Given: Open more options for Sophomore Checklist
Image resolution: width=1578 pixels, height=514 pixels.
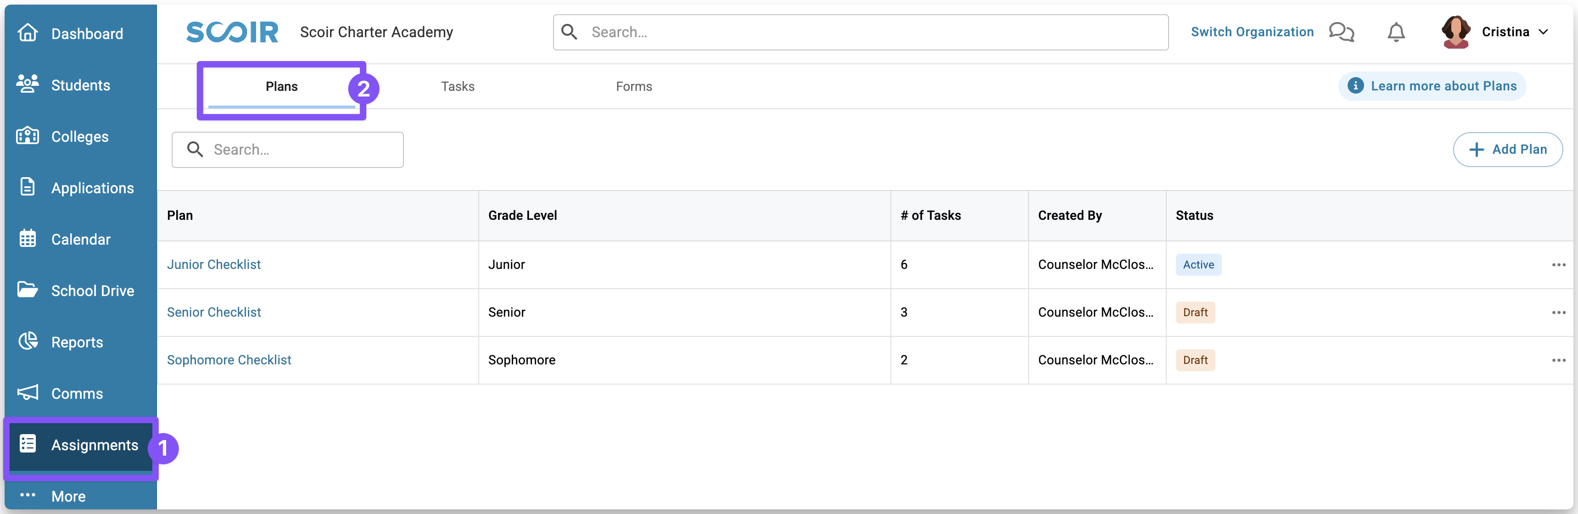Looking at the screenshot, I should [x=1558, y=360].
